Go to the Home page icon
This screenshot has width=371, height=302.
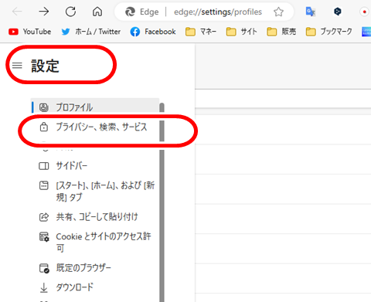click(x=97, y=12)
